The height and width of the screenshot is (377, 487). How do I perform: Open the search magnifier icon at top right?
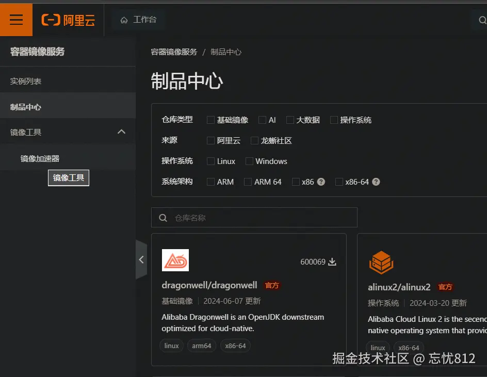click(483, 20)
